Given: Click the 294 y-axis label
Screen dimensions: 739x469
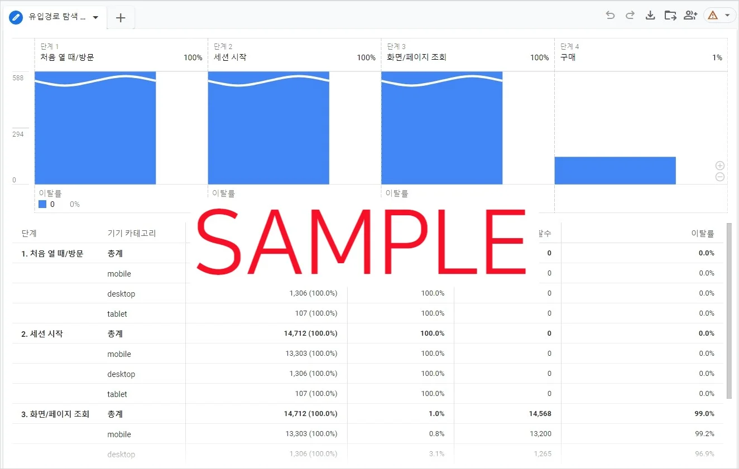Looking at the screenshot, I should (18, 134).
